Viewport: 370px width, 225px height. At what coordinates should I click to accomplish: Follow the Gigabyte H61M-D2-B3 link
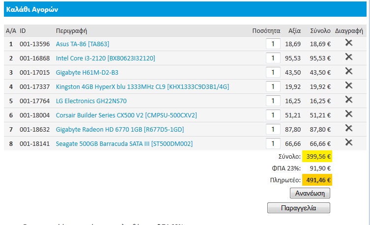[x=87, y=72]
